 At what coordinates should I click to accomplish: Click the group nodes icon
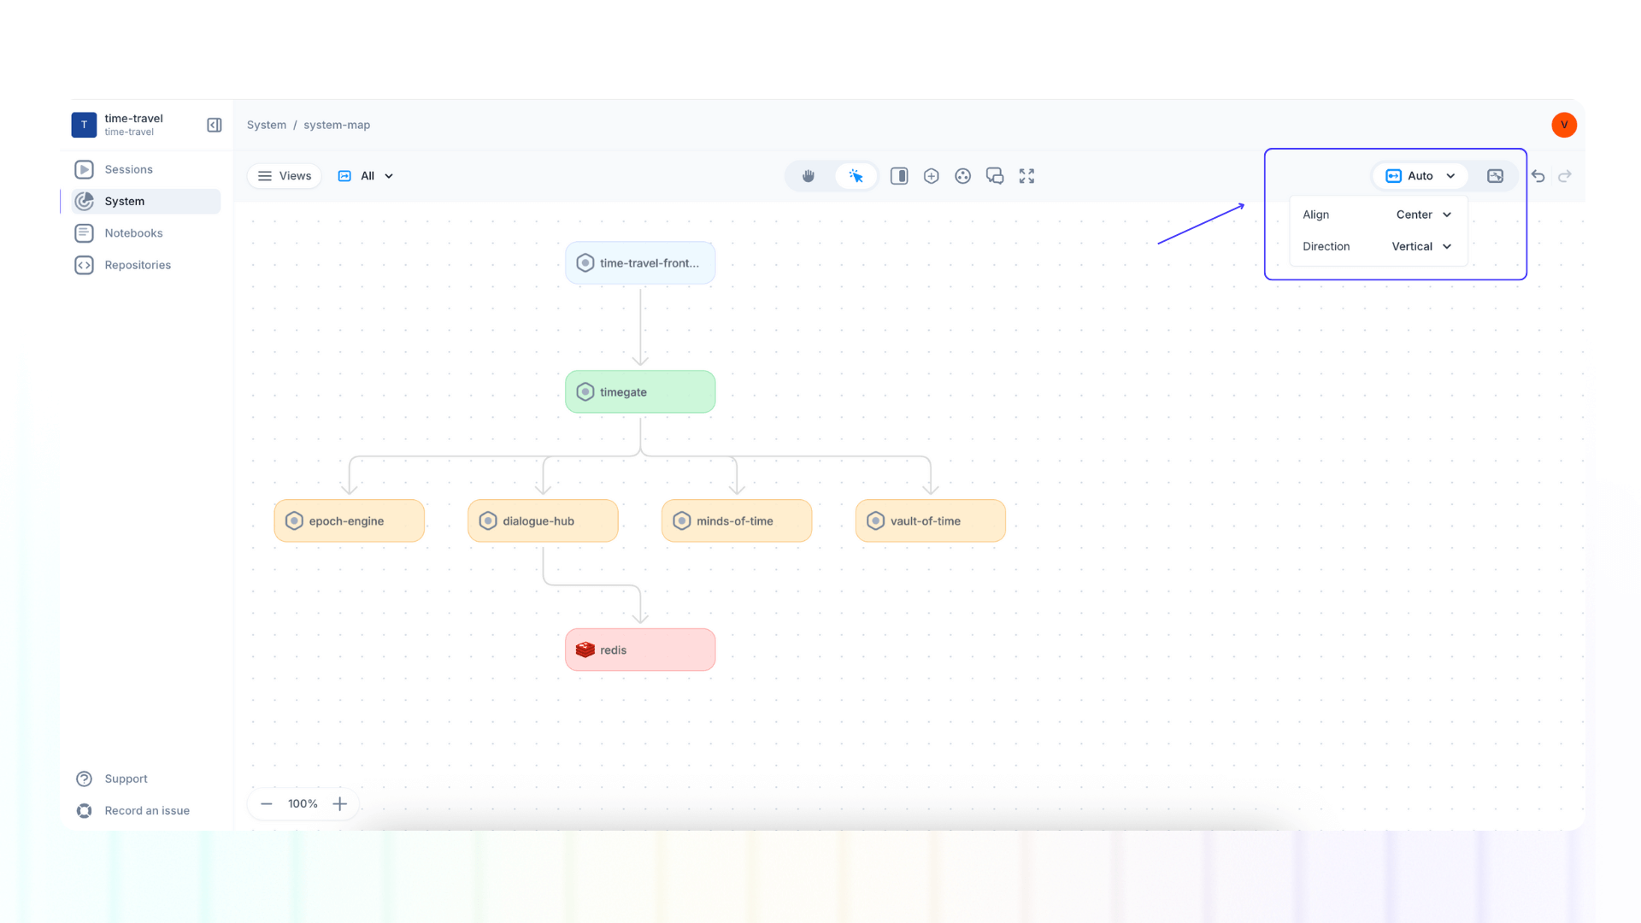click(x=962, y=176)
